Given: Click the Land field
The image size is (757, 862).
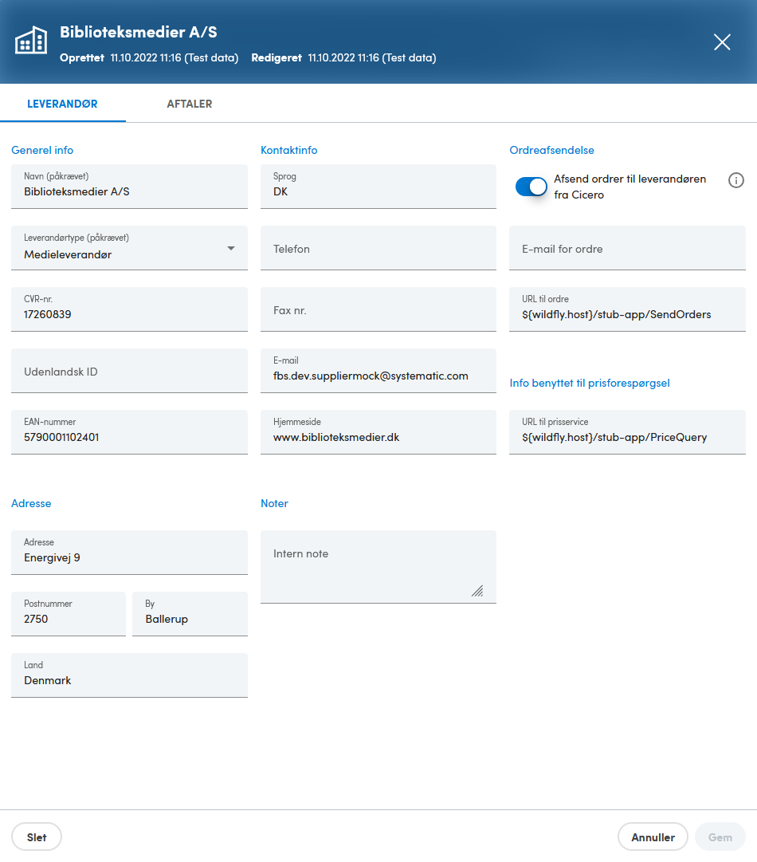Looking at the screenshot, I should 129,675.
